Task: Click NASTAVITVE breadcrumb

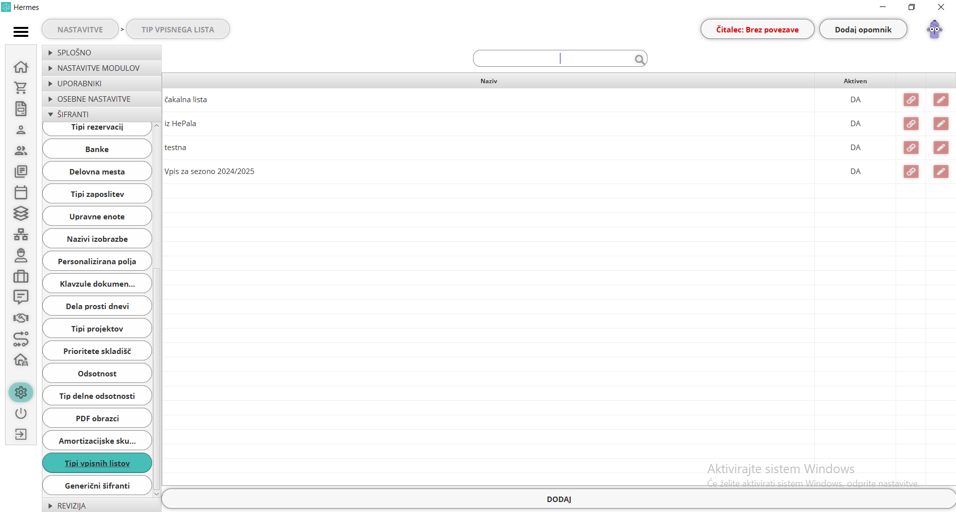Action: click(x=80, y=29)
